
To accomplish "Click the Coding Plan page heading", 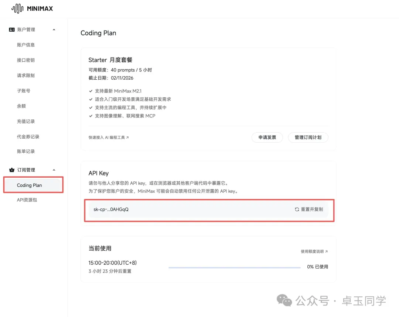I will (x=98, y=33).
